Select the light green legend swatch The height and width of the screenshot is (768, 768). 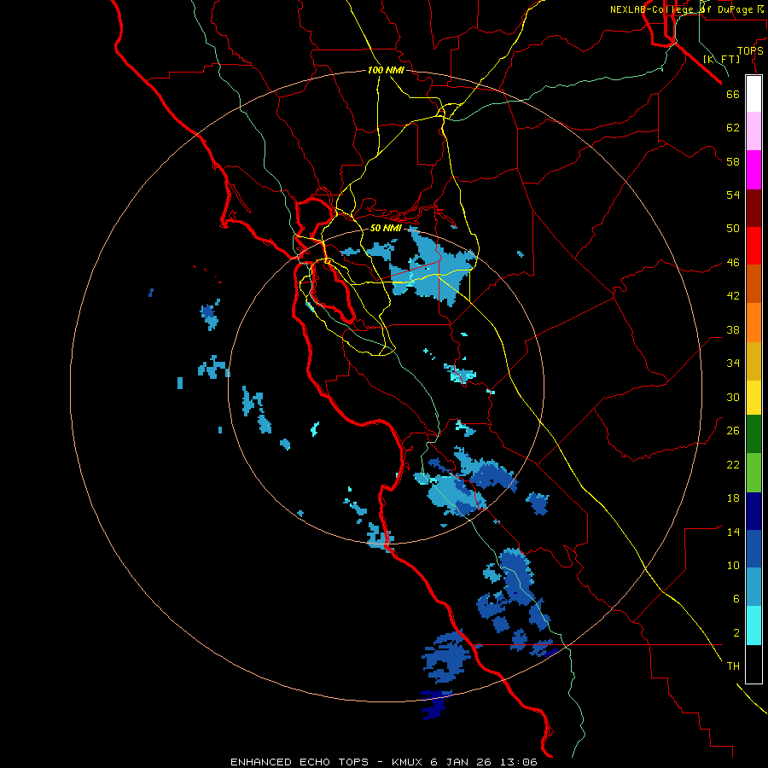pyautogui.click(x=753, y=473)
